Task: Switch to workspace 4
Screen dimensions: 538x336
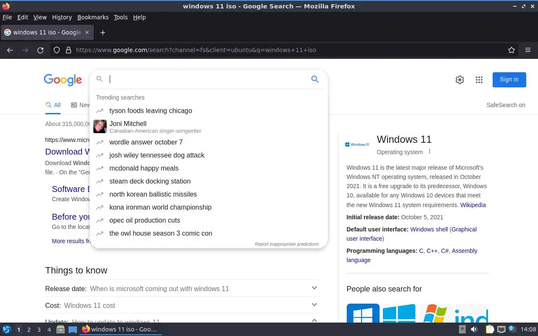Action: pyautogui.click(x=49, y=330)
